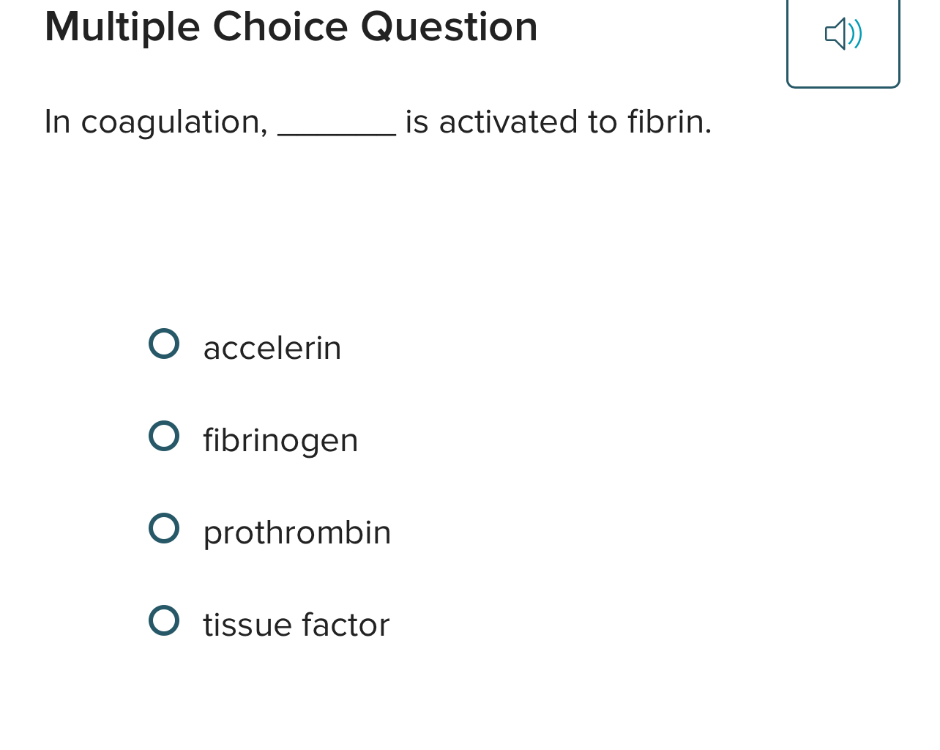Click the "prothrombin" answer label text
This screenshot has width=940, height=750.
click(x=296, y=532)
